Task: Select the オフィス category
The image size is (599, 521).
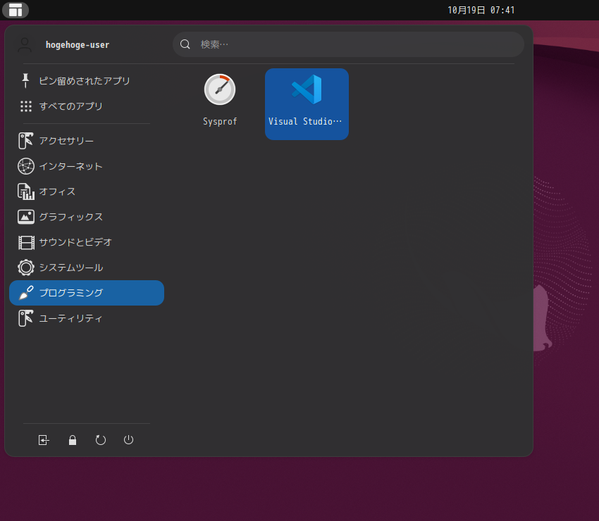Action: pos(87,192)
